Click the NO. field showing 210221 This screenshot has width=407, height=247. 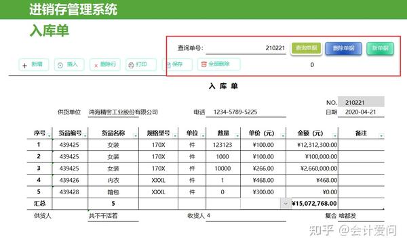tap(361, 102)
